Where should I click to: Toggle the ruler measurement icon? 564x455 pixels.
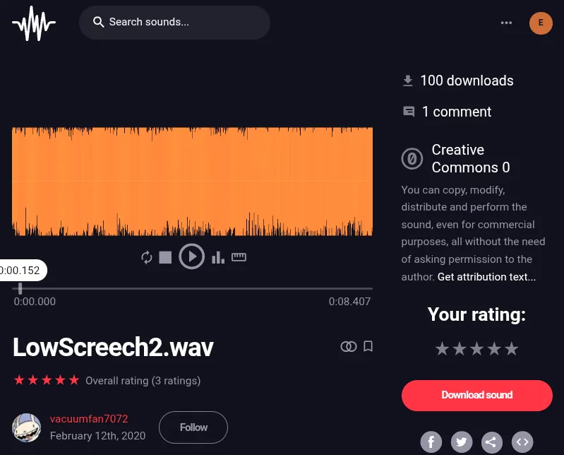click(239, 256)
